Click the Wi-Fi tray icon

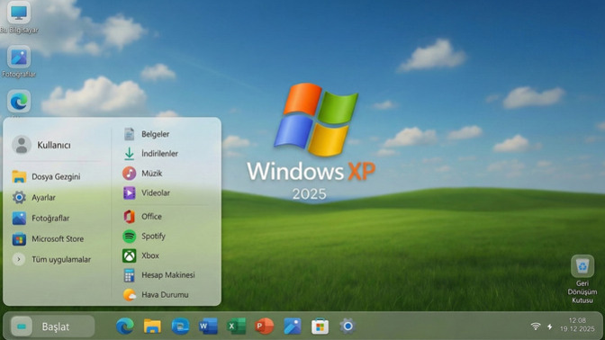pos(536,327)
